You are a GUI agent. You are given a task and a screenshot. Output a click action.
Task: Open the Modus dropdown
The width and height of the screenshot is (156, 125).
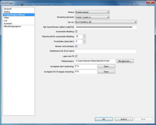click(x=92, y=12)
